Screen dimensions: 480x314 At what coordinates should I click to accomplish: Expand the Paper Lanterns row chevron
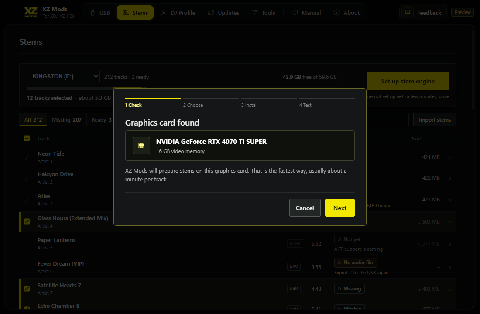click(x=450, y=244)
